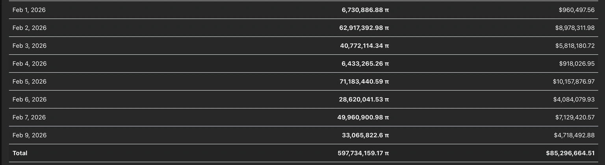Click the 71,183,440.59 π amount

364,81
